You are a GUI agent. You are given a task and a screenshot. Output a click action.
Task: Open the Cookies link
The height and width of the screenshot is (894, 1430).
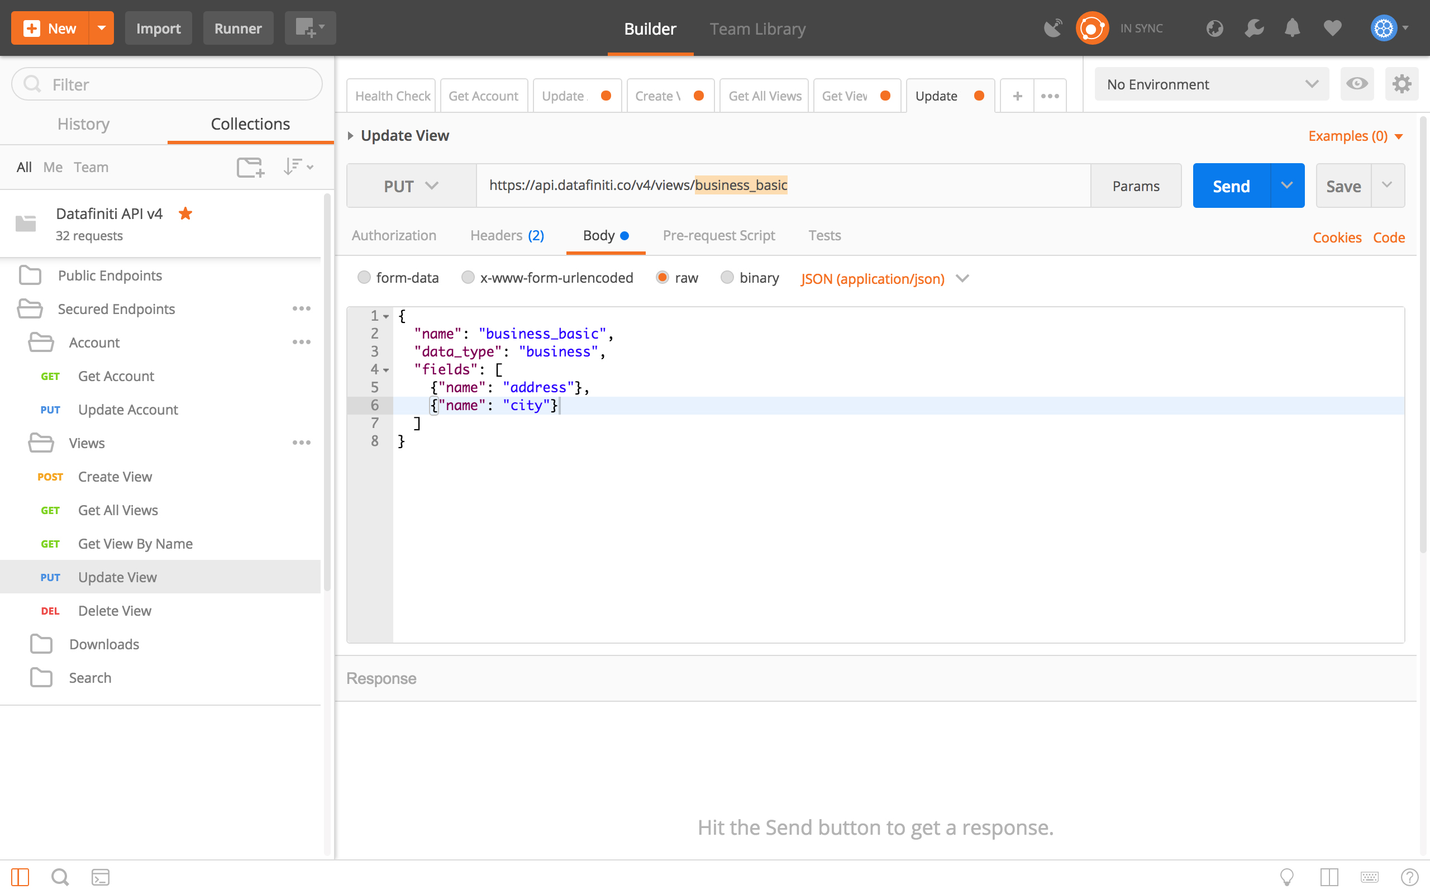pyautogui.click(x=1337, y=237)
